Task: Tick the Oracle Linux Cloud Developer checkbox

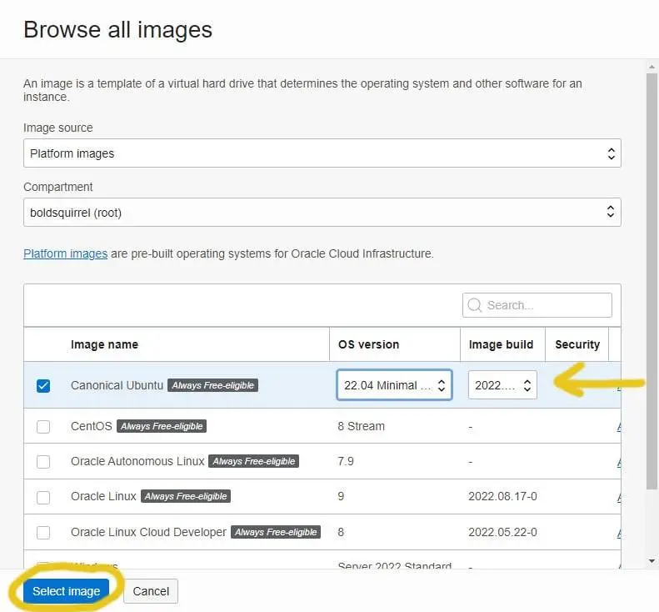Action: [x=43, y=532]
